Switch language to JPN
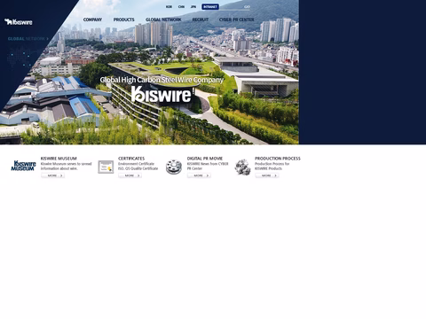The image size is (426, 319). pyautogui.click(x=193, y=7)
